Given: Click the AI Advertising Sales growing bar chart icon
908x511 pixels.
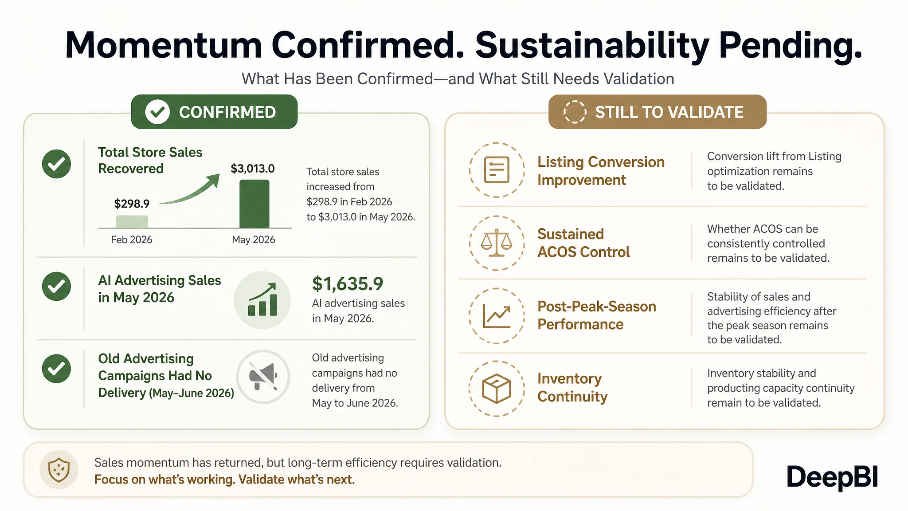Looking at the screenshot, I should click(262, 300).
